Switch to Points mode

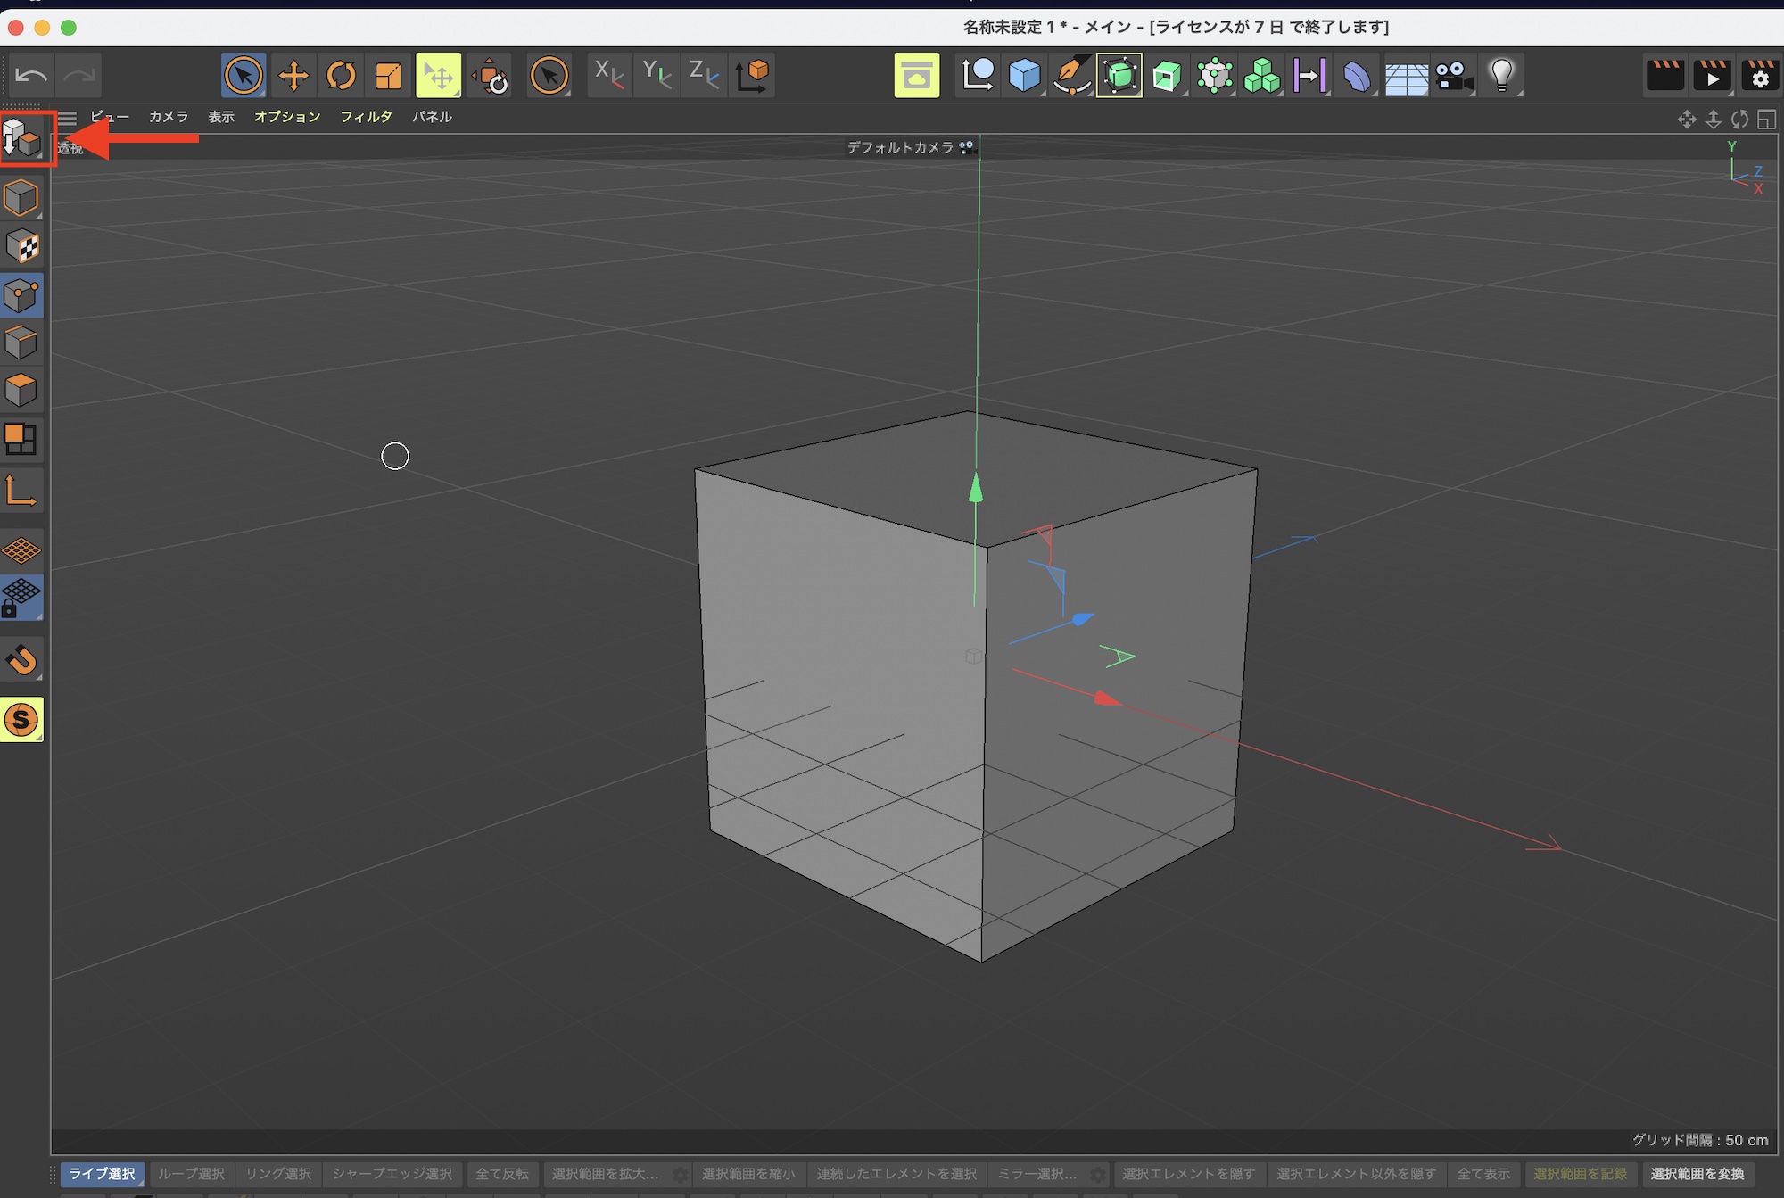click(21, 295)
